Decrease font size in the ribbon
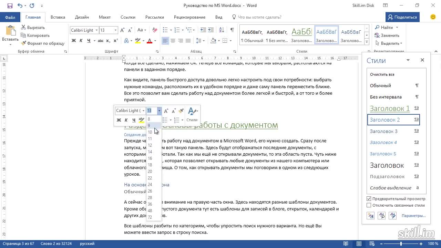The image size is (441, 248). click(x=130, y=30)
